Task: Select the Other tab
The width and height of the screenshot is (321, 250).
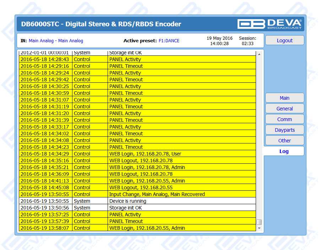Action: click(x=284, y=141)
